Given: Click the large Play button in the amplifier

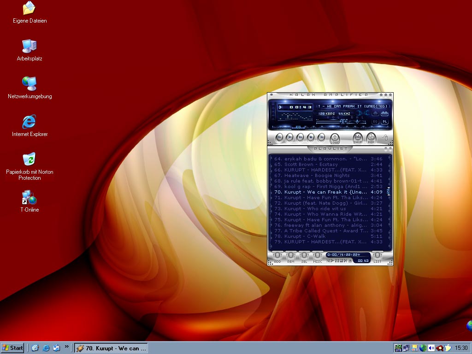Looking at the screenshot, I should click(289, 137).
